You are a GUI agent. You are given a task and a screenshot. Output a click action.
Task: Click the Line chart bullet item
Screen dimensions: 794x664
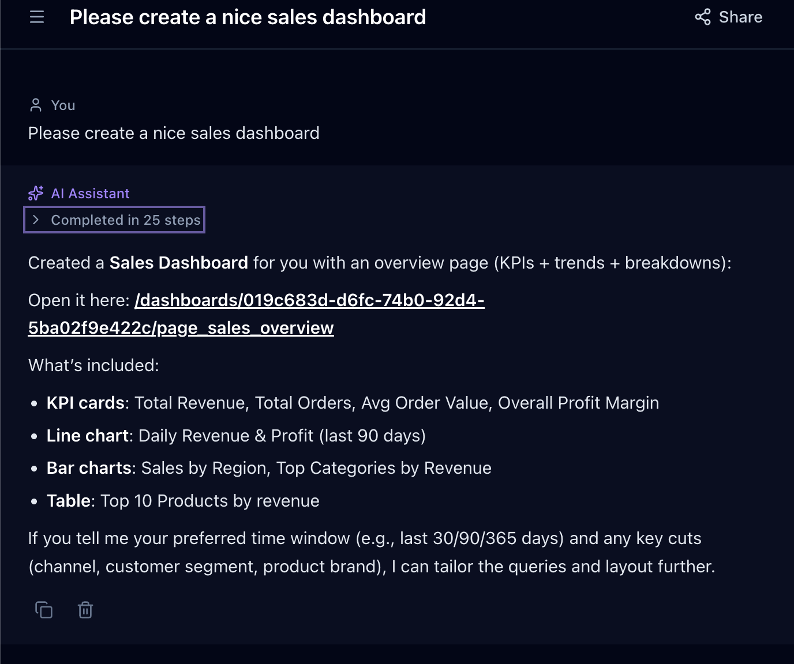pos(235,436)
